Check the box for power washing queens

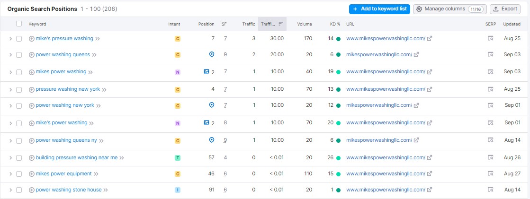tap(19, 55)
